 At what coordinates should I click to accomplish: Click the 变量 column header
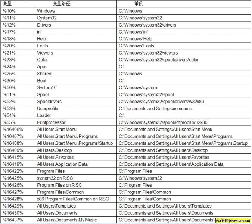pos(18,4)
